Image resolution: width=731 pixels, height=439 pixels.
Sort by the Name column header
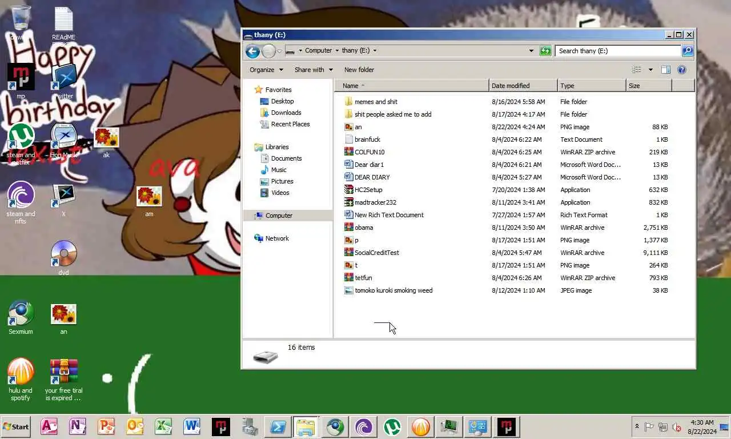412,86
